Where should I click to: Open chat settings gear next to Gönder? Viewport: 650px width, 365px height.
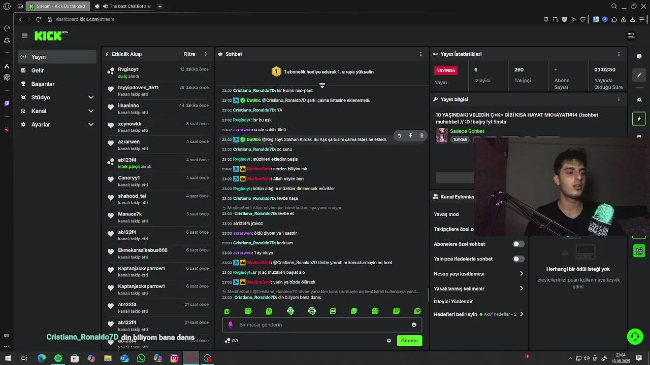389,341
